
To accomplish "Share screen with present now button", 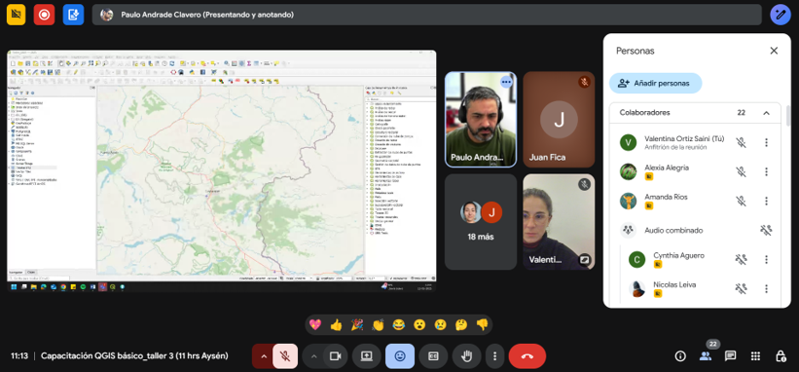I will [367, 356].
